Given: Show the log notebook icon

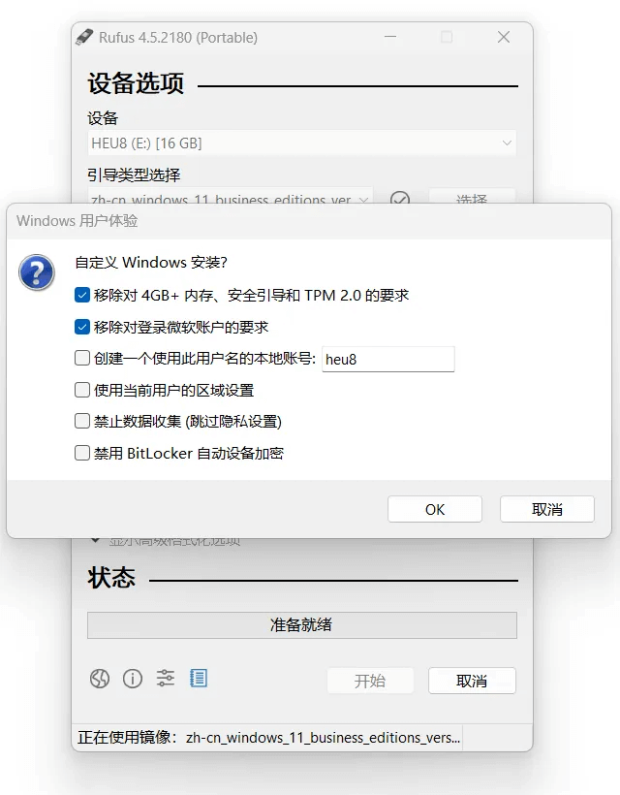Looking at the screenshot, I should pos(199,678).
